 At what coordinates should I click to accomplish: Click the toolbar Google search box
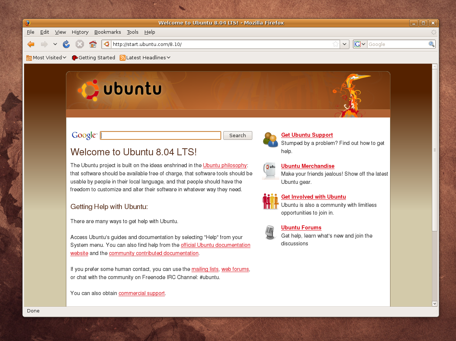click(x=398, y=44)
